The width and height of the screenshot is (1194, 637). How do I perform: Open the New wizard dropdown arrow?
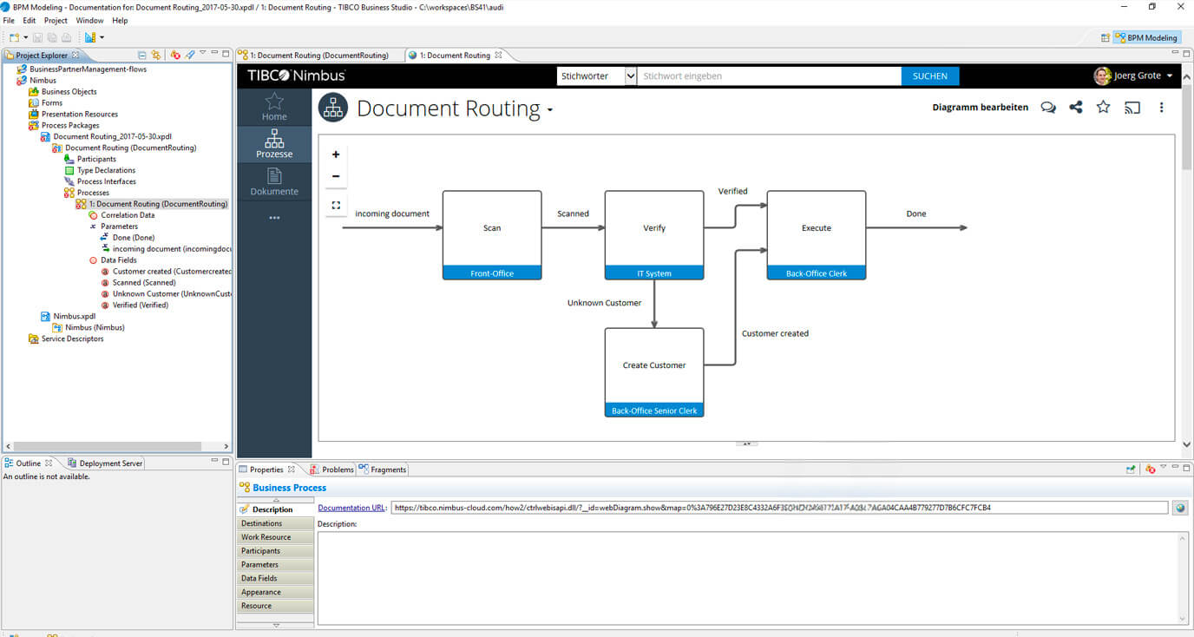tap(25, 37)
